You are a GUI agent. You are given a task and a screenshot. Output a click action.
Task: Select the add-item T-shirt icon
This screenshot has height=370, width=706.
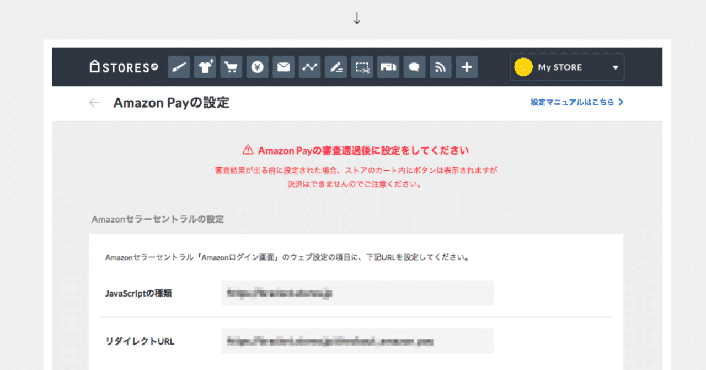[x=205, y=67]
